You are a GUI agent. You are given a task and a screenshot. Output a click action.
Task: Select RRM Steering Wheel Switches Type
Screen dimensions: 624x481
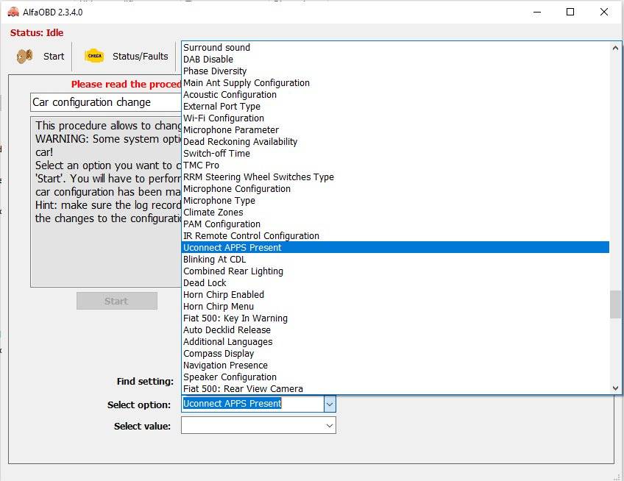(x=395, y=177)
